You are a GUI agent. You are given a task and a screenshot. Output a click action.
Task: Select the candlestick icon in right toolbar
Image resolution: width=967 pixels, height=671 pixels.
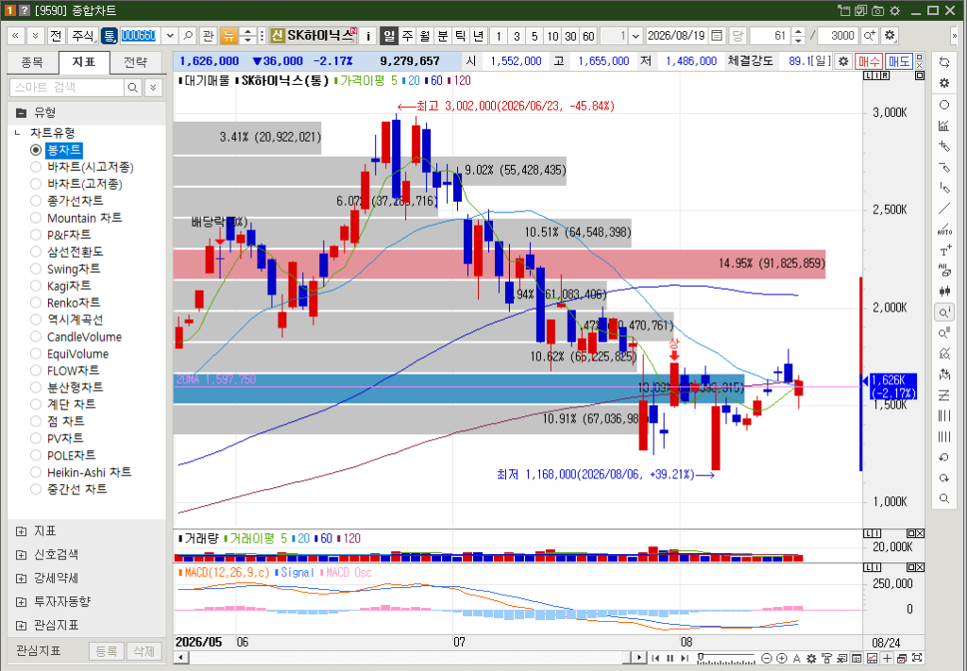(x=944, y=292)
